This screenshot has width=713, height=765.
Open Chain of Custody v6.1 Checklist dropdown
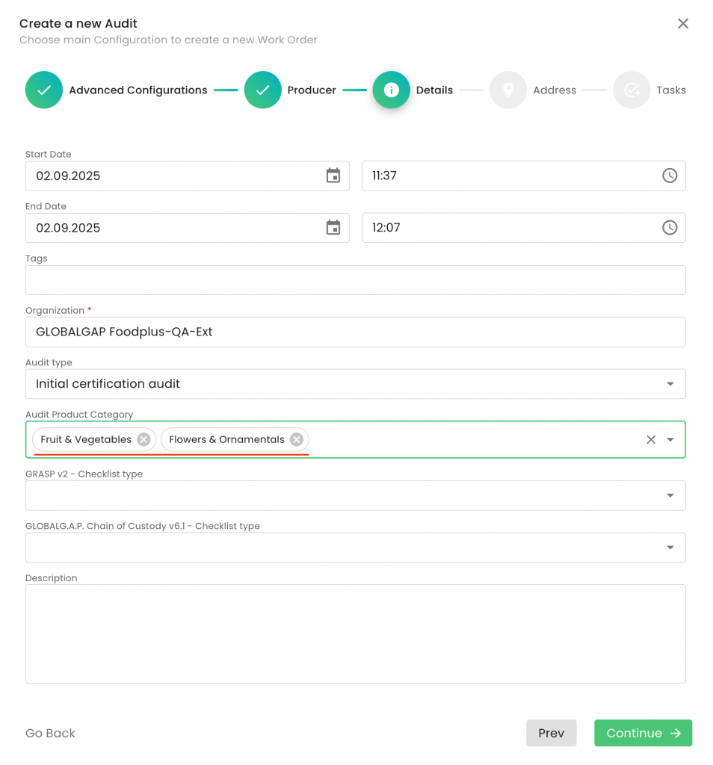670,548
